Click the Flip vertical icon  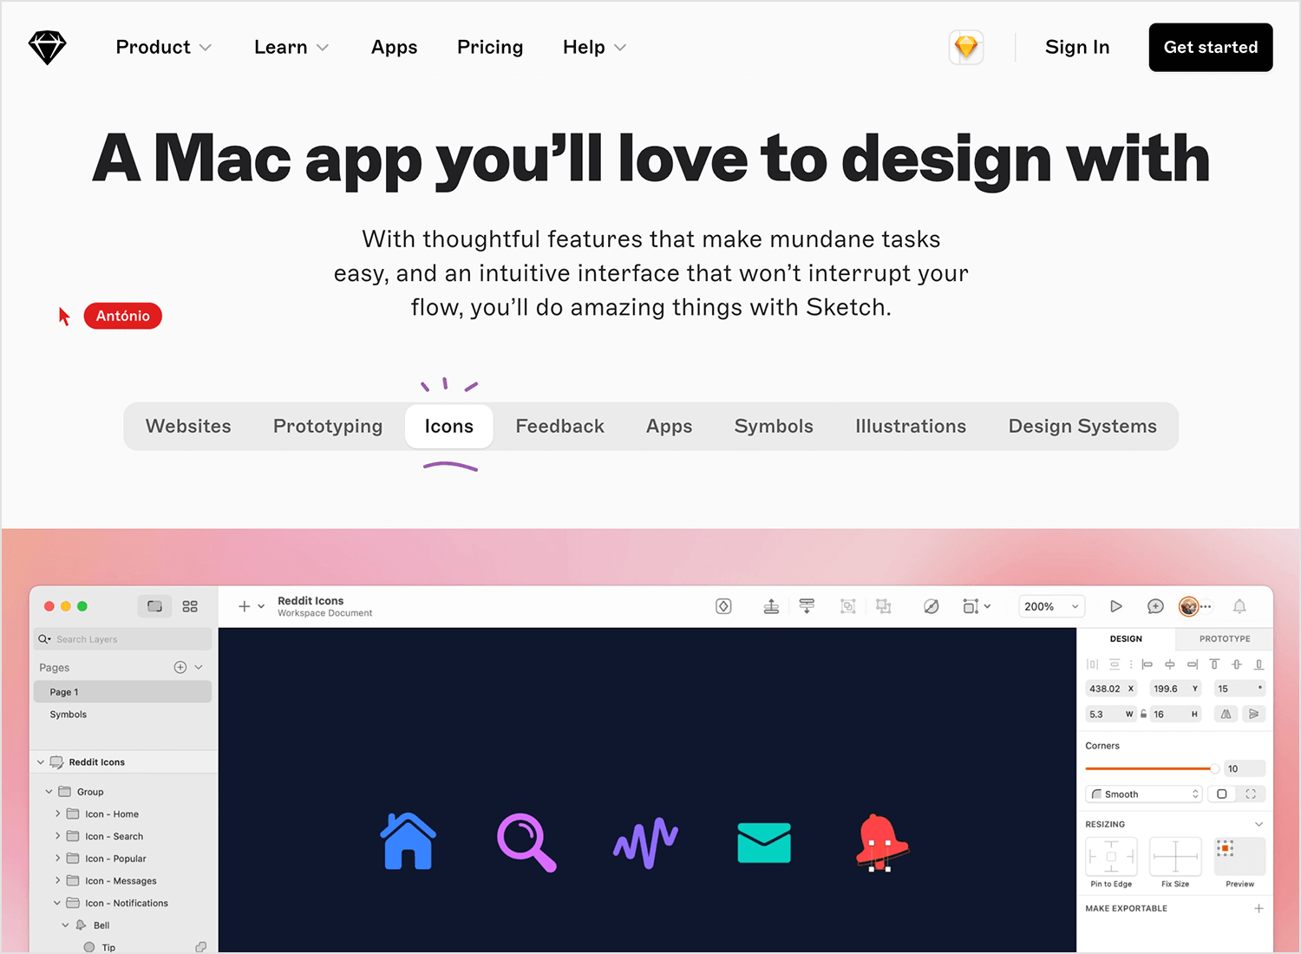click(1253, 714)
